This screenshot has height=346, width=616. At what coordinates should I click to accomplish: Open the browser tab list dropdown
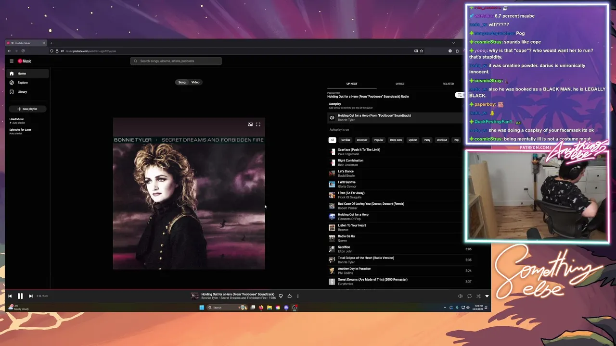[x=453, y=43]
